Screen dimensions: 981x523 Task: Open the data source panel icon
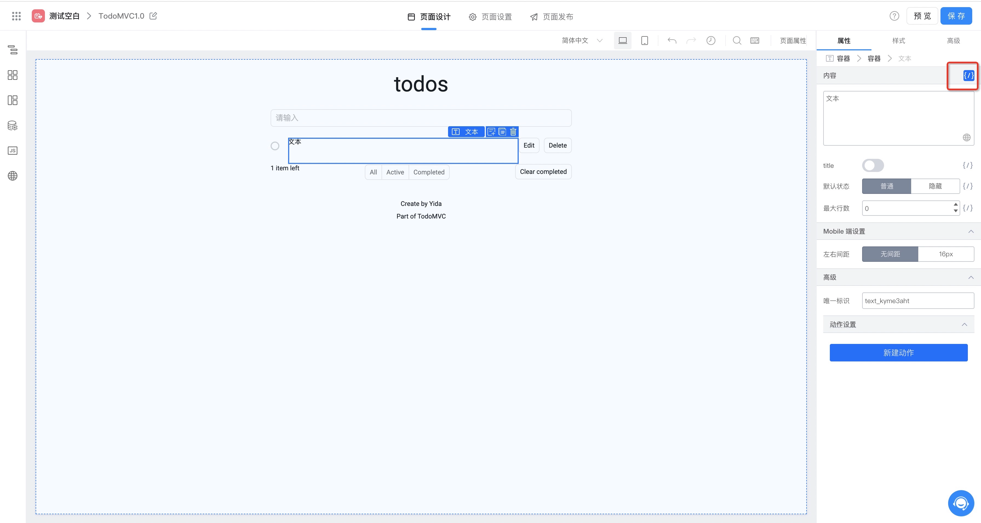tap(13, 126)
